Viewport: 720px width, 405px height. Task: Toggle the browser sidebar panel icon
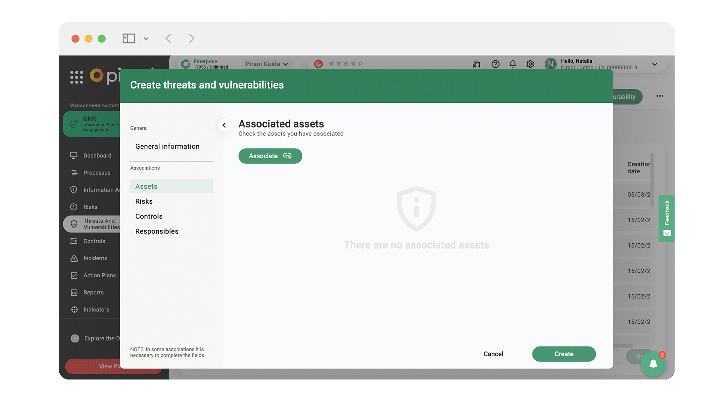point(129,38)
